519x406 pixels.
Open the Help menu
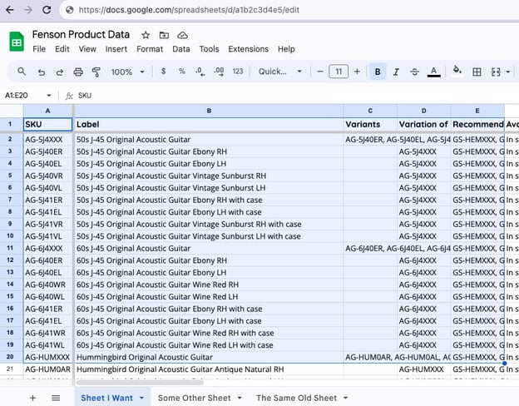286,49
